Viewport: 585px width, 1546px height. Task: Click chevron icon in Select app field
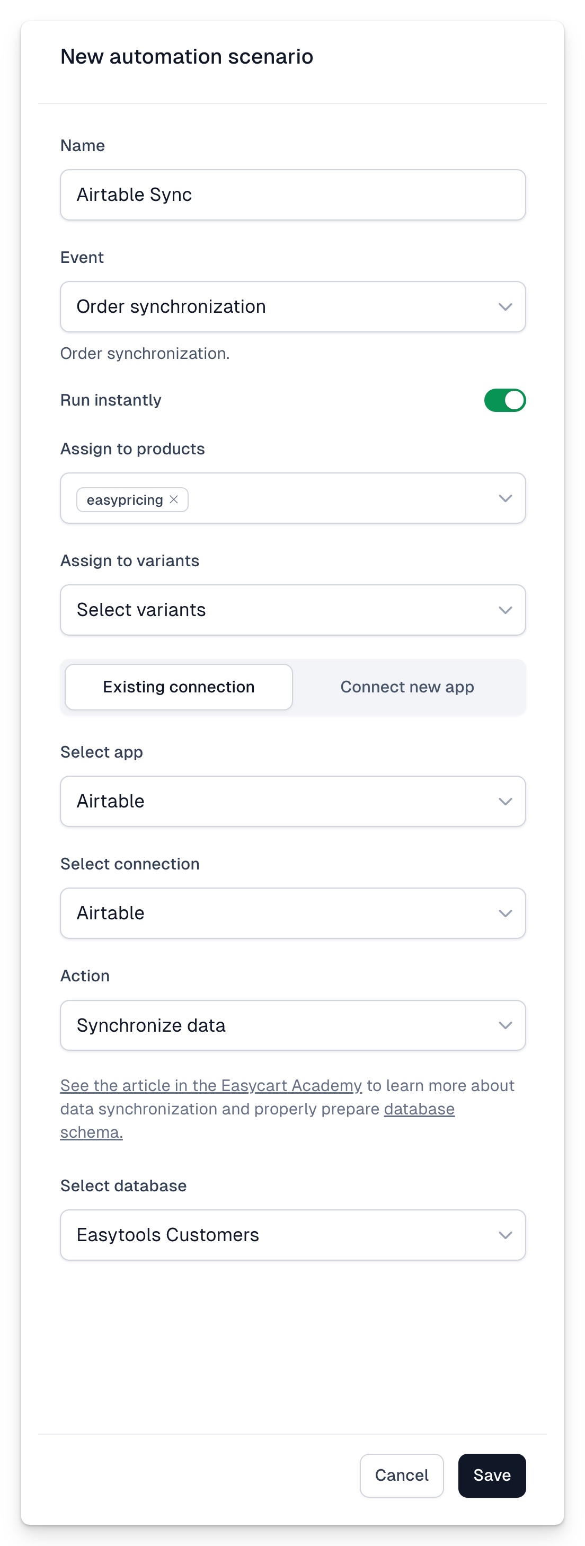pos(505,801)
